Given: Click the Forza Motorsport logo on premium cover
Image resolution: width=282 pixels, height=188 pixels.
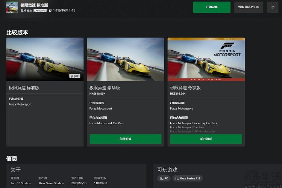Looking at the screenshot, I should click(x=227, y=50).
